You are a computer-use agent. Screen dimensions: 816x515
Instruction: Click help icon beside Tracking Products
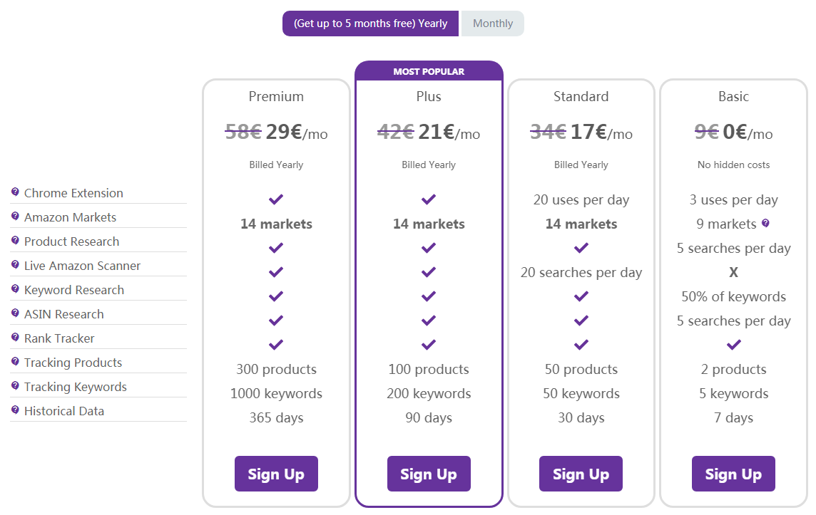pyautogui.click(x=15, y=362)
